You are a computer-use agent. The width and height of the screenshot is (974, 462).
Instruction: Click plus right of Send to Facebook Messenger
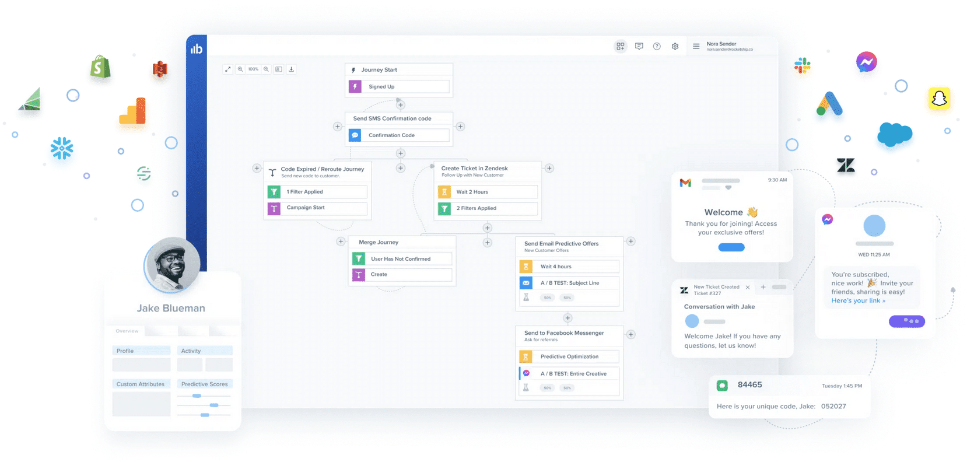[x=630, y=334]
